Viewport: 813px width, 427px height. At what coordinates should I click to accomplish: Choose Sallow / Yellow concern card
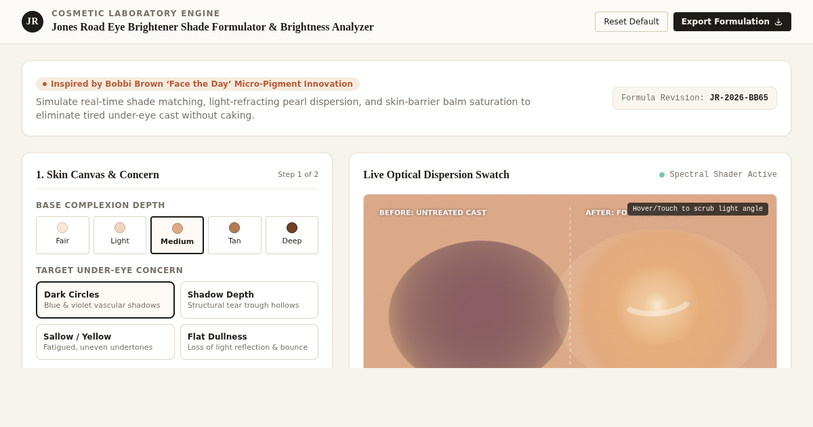point(105,342)
